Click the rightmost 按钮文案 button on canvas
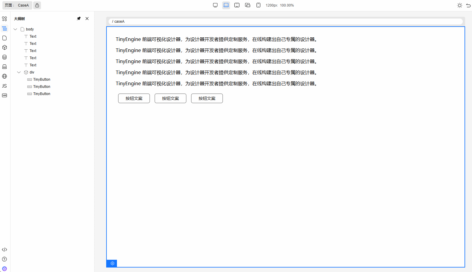 click(x=207, y=98)
